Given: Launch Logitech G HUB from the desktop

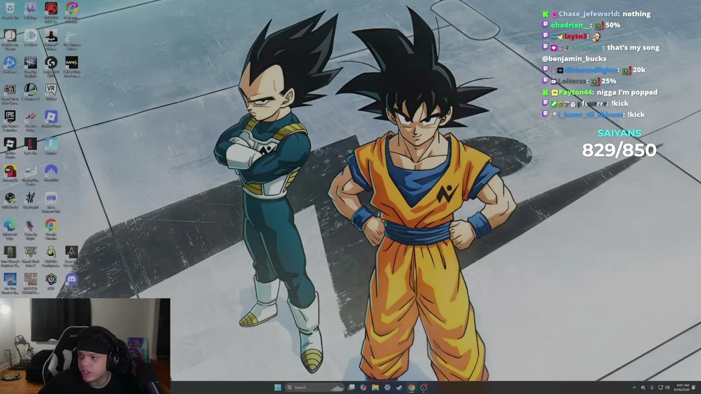Looking at the screenshot, I should [x=51, y=66].
